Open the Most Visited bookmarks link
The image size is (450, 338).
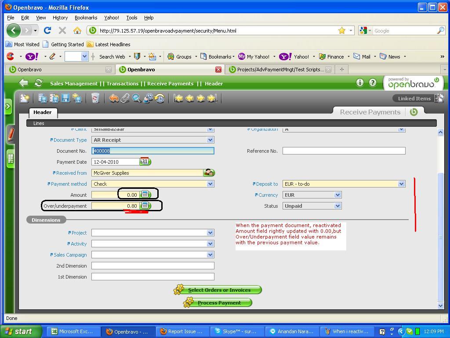tap(23, 44)
